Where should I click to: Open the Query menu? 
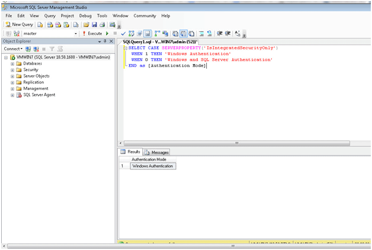click(50, 16)
